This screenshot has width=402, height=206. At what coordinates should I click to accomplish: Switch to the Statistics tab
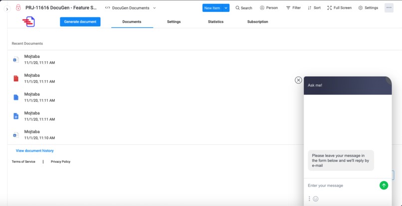click(x=215, y=22)
